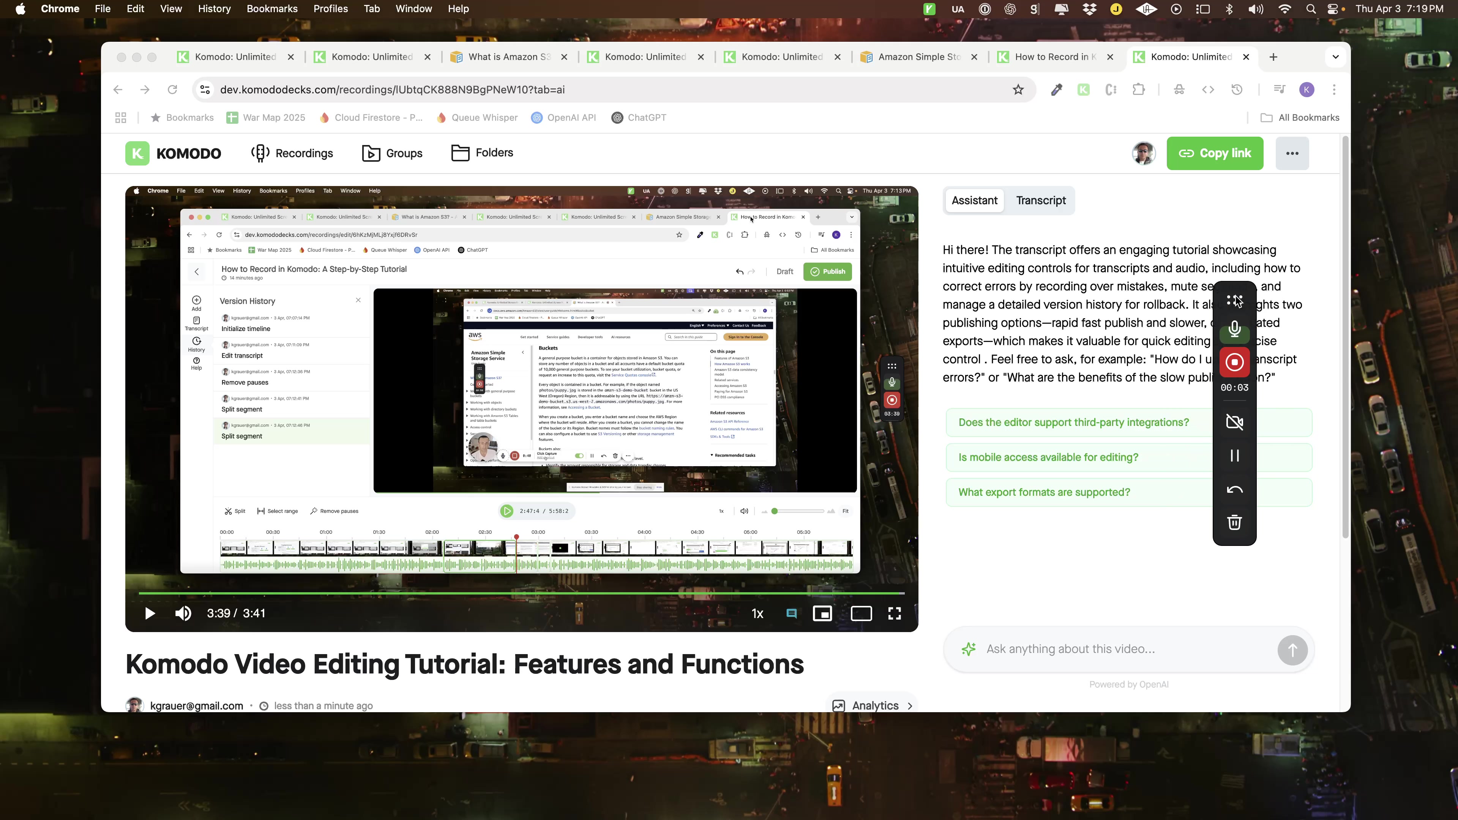This screenshot has height=820, width=1458.
Task: Play the video
Action: pyautogui.click(x=150, y=613)
